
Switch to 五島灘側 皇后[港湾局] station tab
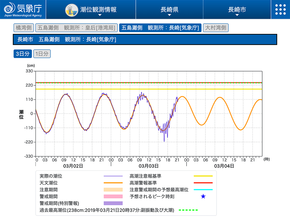tap(76, 28)
